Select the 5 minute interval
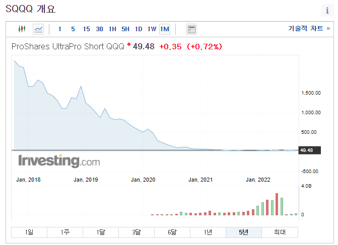Image resolution: width=338 pixels, height=245 pixels. 73,29
